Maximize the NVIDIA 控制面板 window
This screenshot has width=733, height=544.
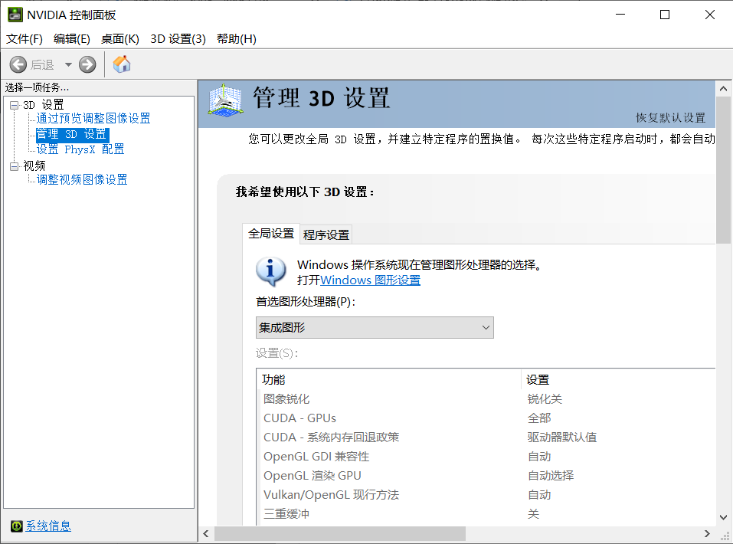665,15
